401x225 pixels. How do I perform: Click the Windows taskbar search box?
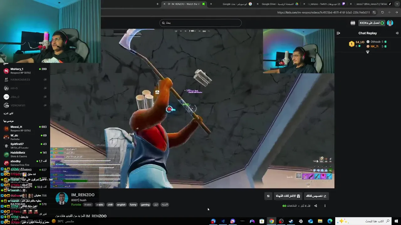pos(363,221)
